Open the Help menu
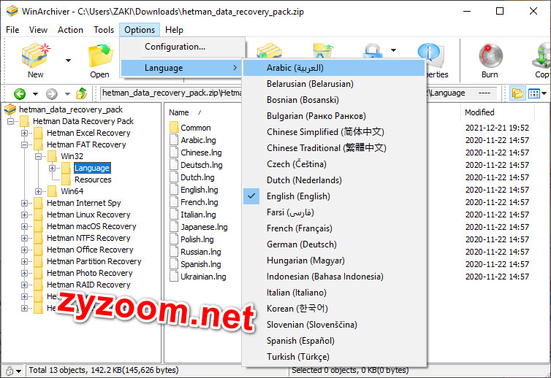551x378 pixels. tap(174, 30)
